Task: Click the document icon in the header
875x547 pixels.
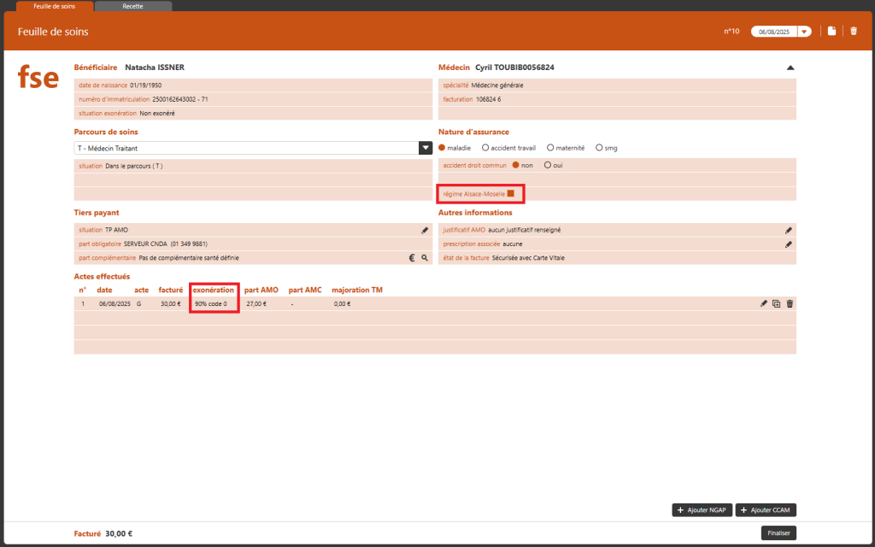Action: point(831,32)
